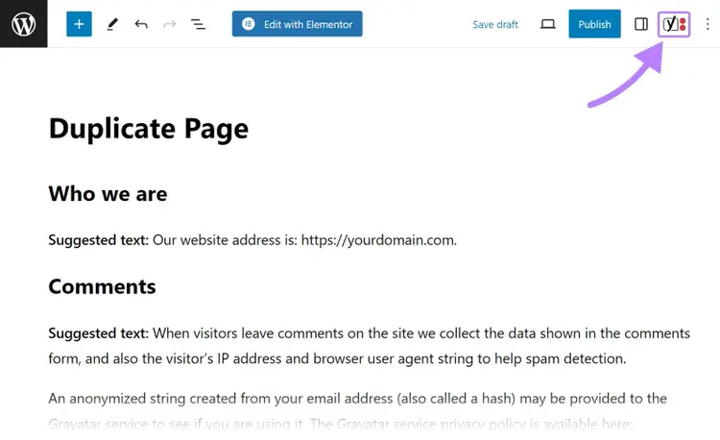
Task: Select the pencil Tools icon
Action: (112, 24)
